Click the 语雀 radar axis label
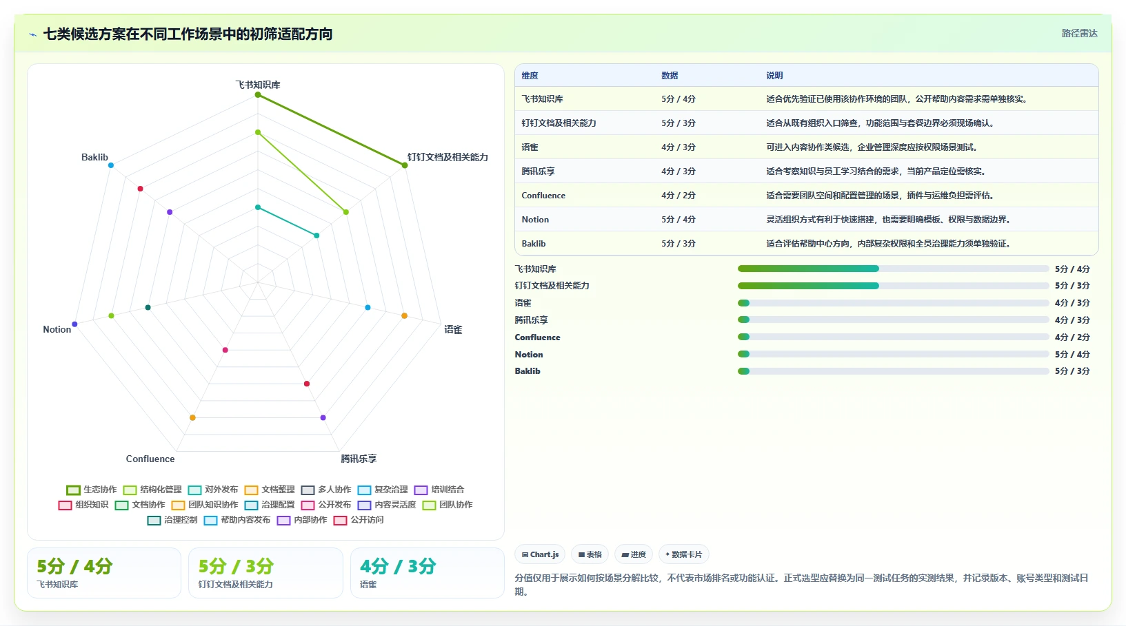This screenshot has width=1126, height=626. (x=453, y=330)
